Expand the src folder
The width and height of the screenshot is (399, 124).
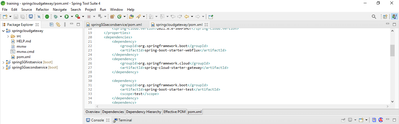coord(8,36)
